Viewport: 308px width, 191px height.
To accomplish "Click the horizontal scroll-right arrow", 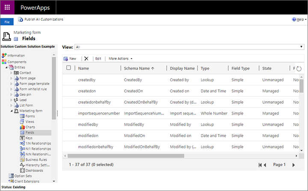I will (x=296, y=156).
